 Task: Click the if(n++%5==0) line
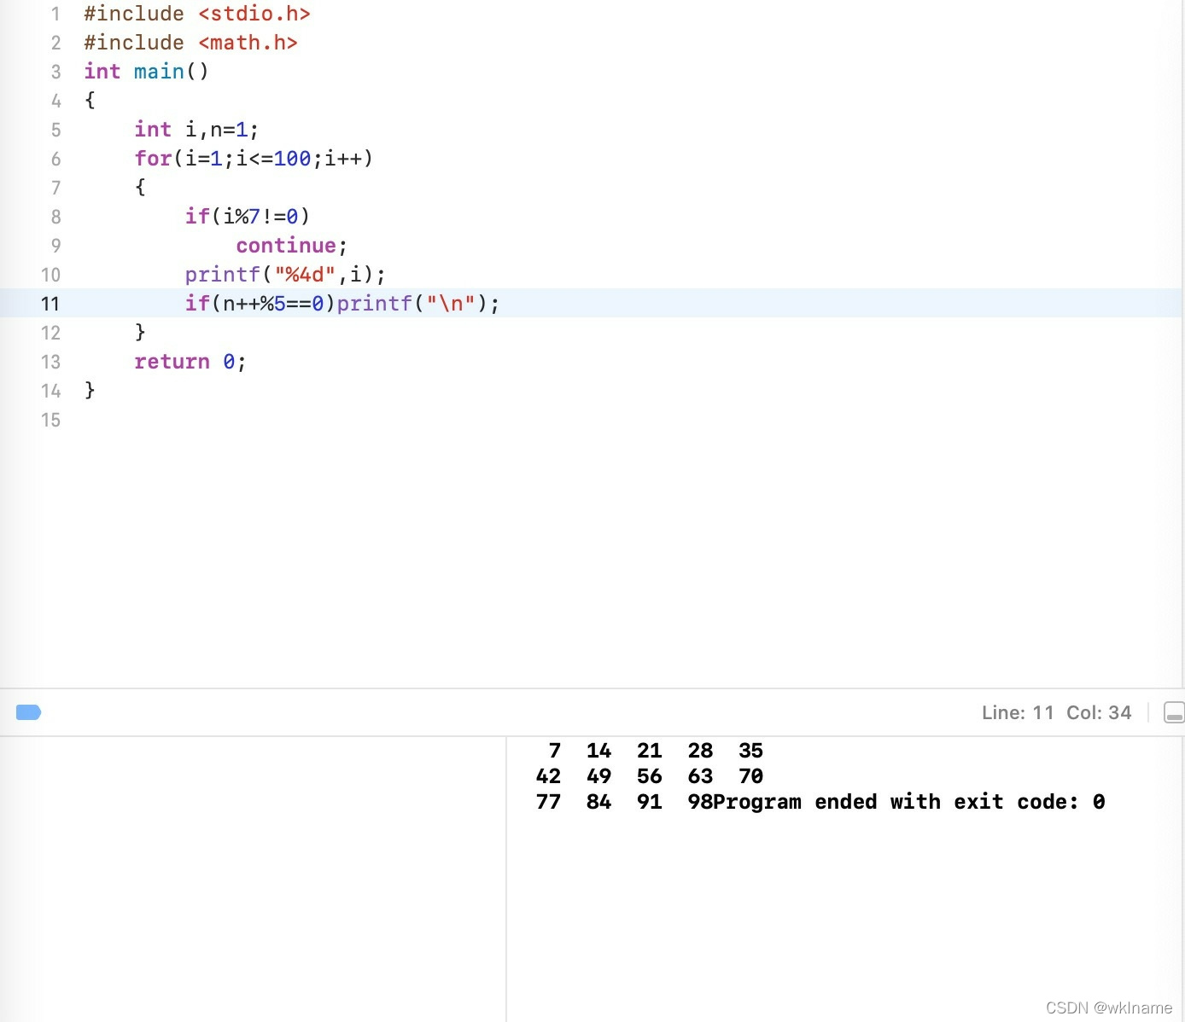pyautogui.click(x=342, y=304)
